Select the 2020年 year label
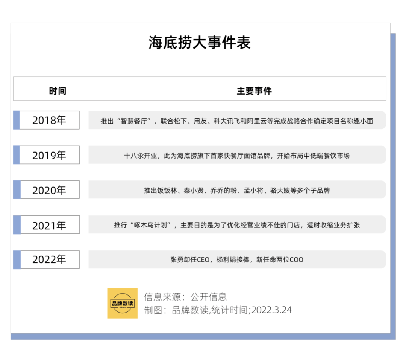This screenshot has width=406, height=360. click(49, 190)
